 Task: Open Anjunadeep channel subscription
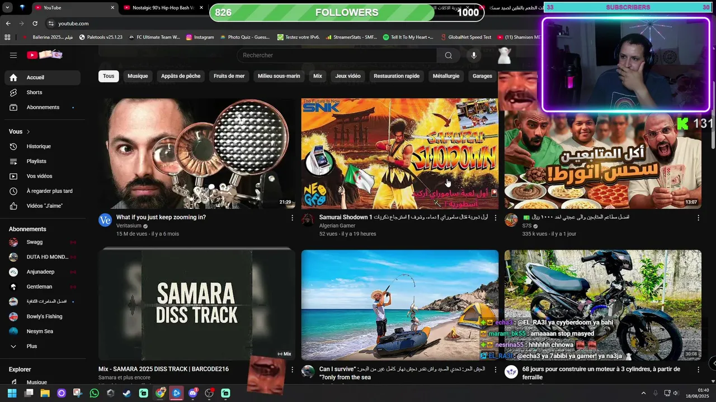[43, 272]
